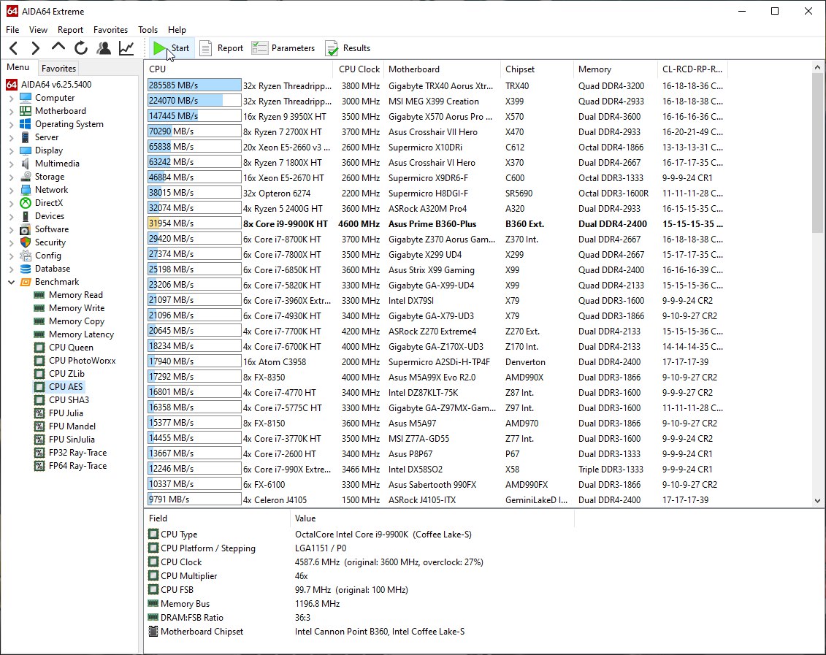
Task: Select the FPU Mandel benchmark icon
Action: point(39,426)
